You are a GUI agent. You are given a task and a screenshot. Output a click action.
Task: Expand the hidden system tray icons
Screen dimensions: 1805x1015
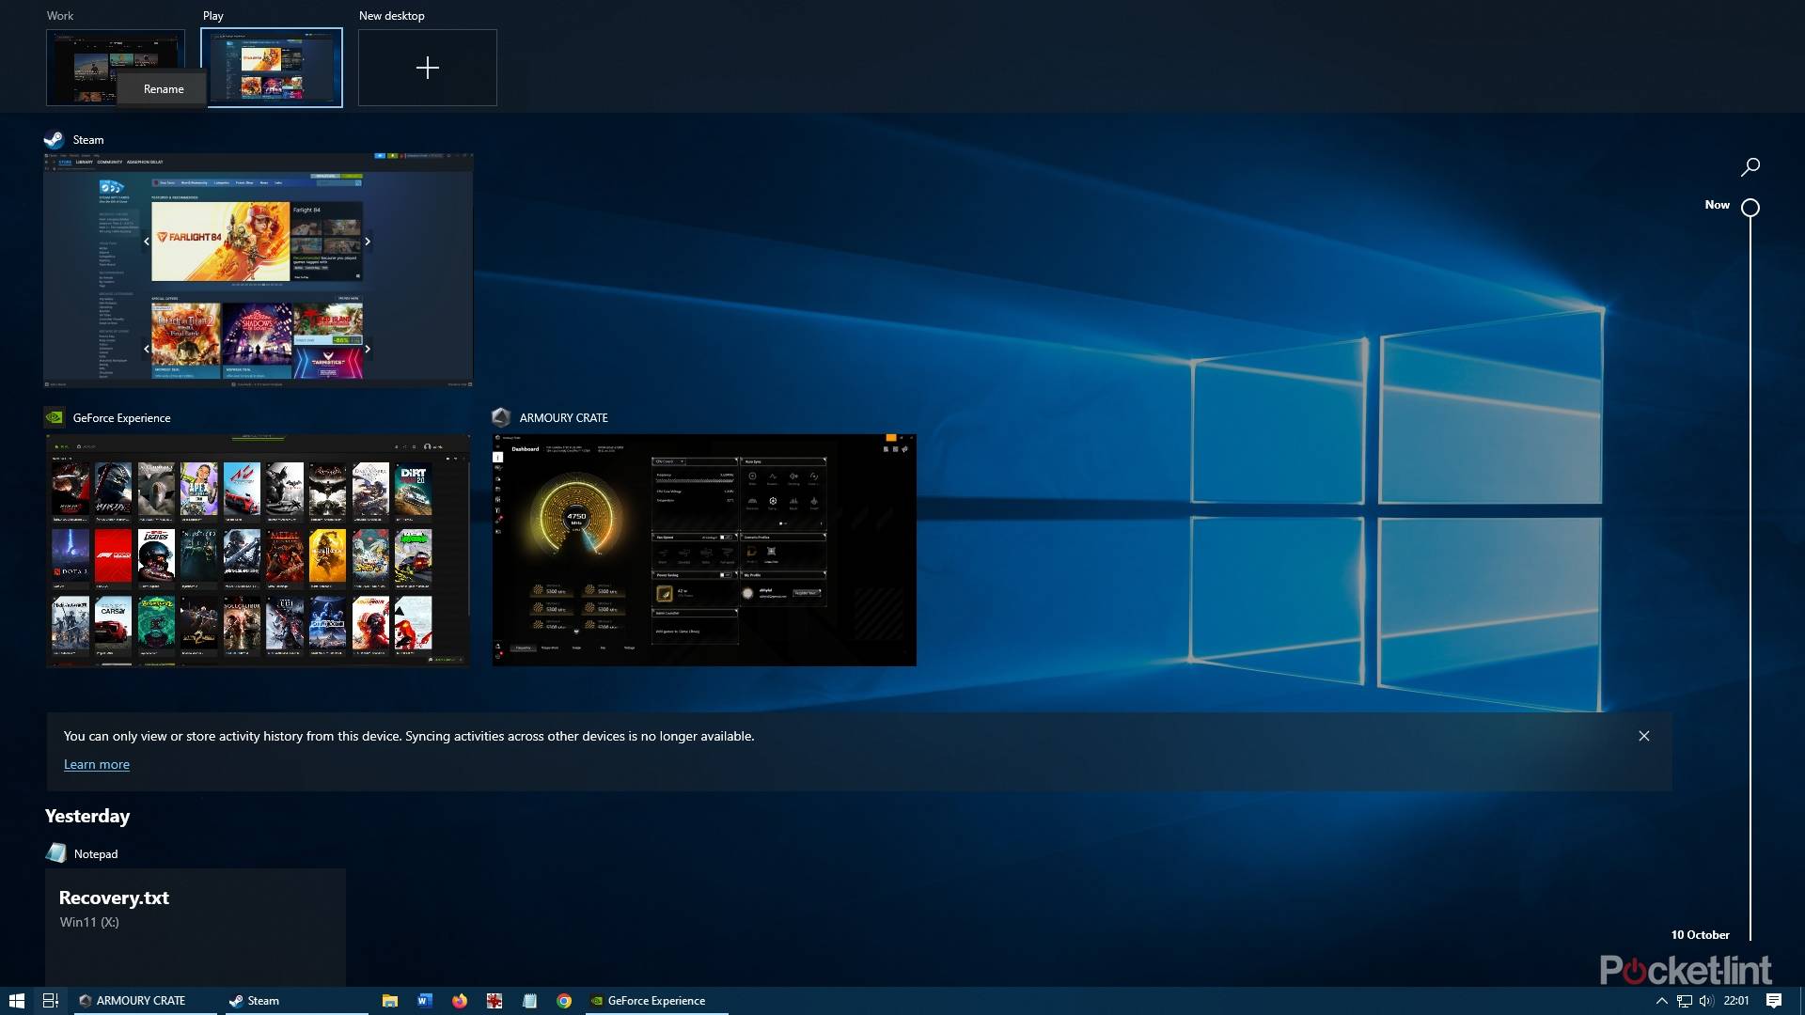[x=1661, y=1000]
